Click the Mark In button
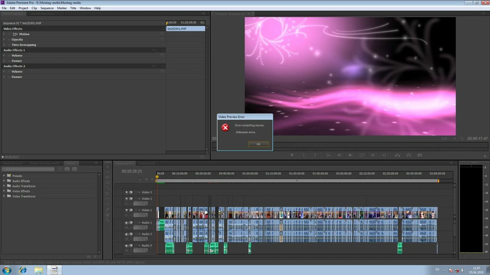The height and width of the screenshot is (275, 490). point(303,155)
